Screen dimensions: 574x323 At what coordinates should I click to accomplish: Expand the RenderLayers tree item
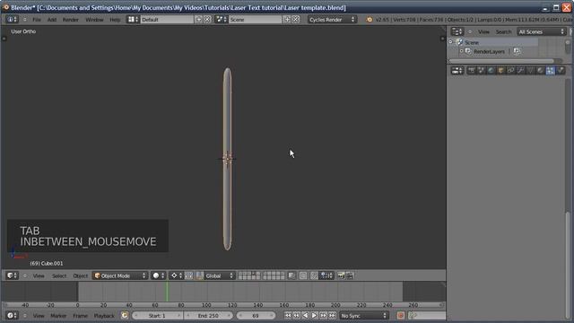[x=461, y=51]
